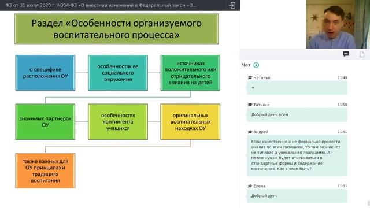Image resolution: width=370 pixels, height=208 pixels.
Task: Click the chat scrollbar at bottom right
Action: click(369, 203)
